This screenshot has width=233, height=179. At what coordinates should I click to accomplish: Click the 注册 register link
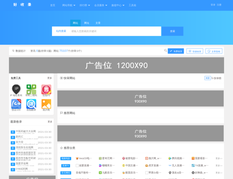219,5
